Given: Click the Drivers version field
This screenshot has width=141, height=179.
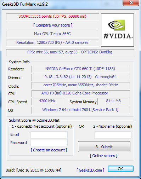Looking at the screenshot, I should pos(80,77).
